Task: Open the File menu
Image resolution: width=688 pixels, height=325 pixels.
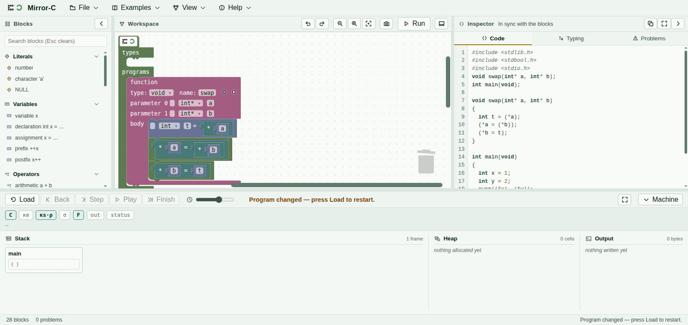Action: (x=84, y=8)
